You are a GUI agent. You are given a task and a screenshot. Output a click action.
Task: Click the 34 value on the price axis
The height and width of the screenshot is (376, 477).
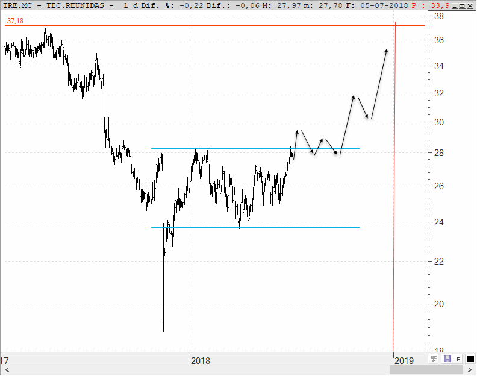coord(439,66)
